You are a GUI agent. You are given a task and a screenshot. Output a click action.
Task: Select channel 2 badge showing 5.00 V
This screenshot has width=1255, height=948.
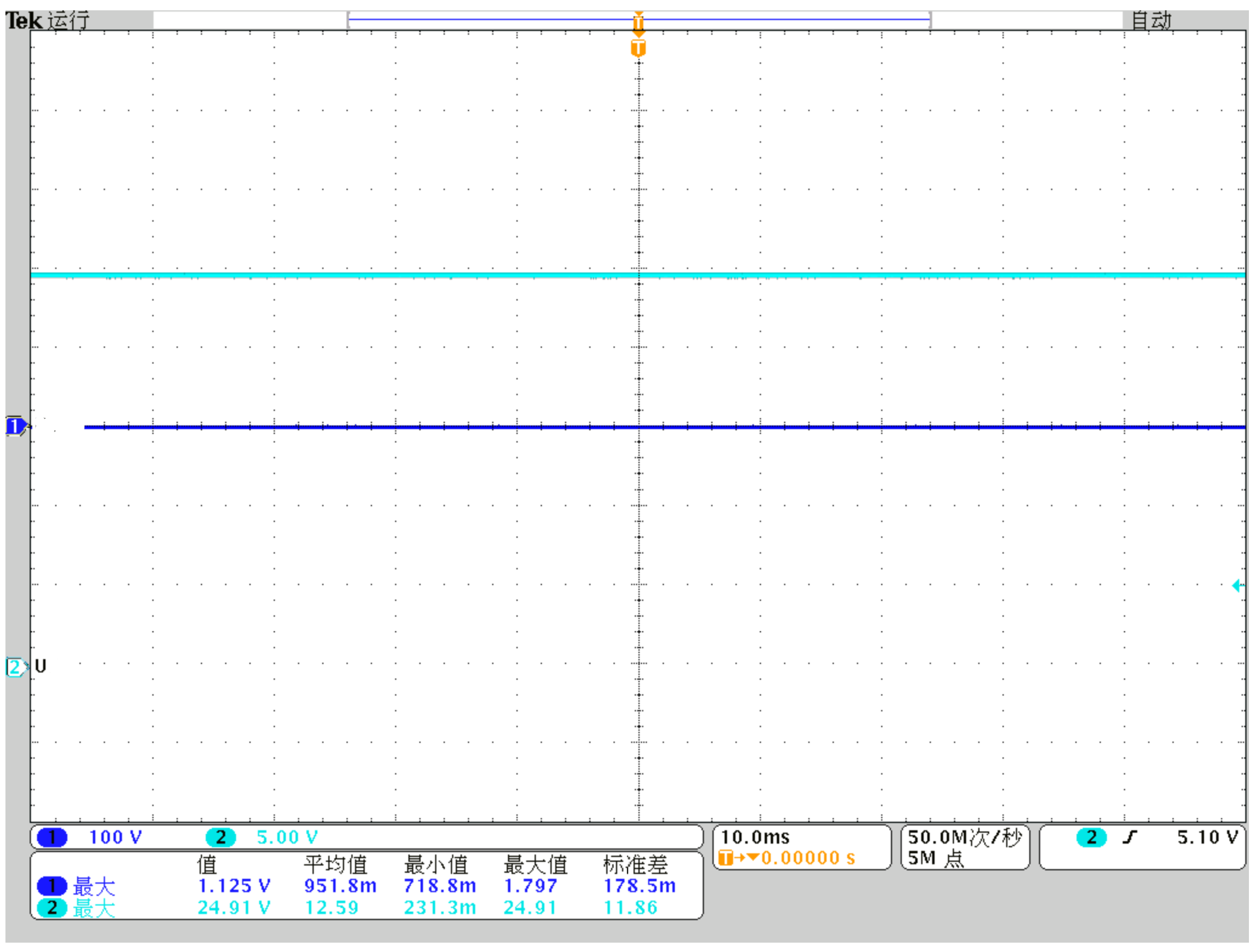220,837
